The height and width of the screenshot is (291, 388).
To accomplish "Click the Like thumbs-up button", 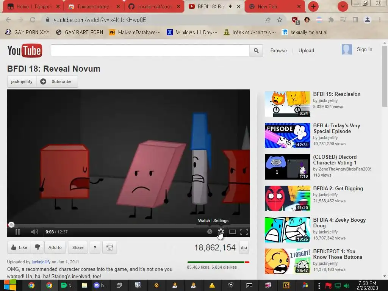I will click(x=19, y=247).
